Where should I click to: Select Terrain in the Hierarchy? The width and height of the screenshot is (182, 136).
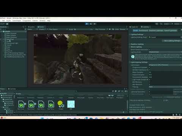[9, 45]
